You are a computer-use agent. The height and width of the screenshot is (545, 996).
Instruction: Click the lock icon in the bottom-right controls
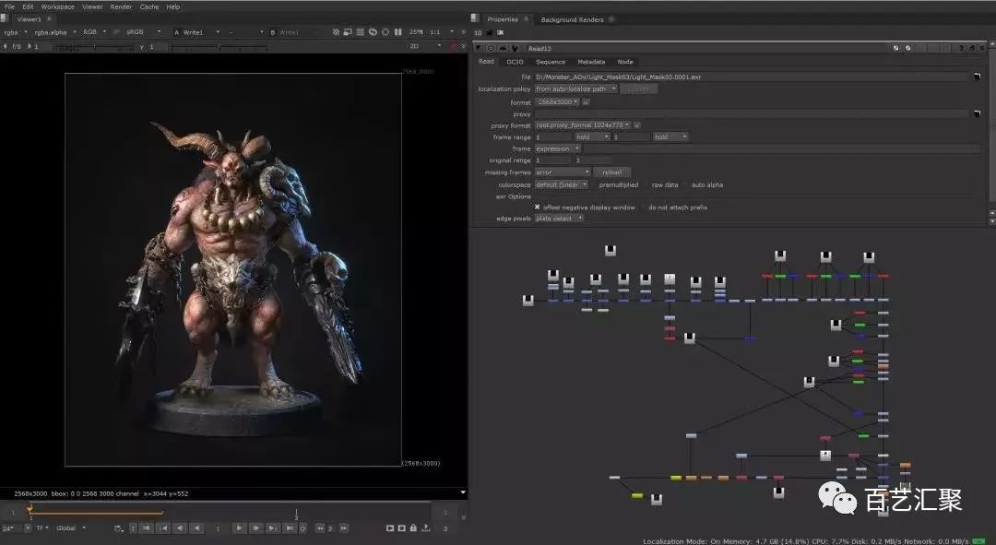click(414, 527)
